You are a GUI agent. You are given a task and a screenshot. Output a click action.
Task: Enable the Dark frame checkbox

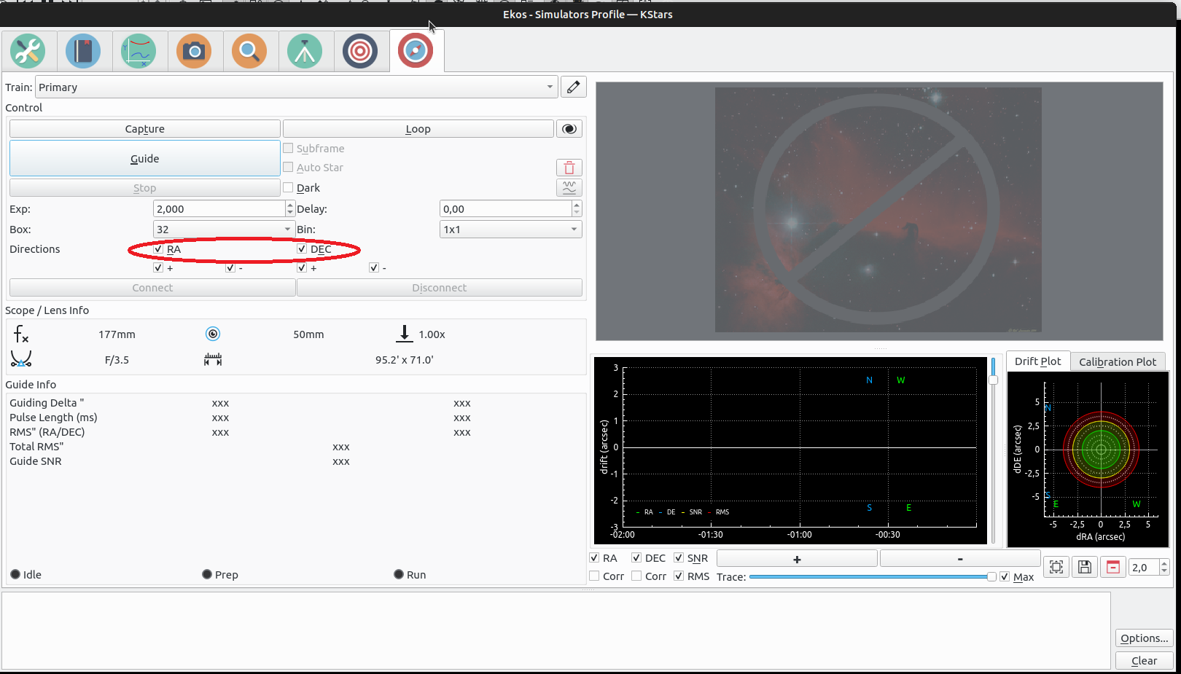289,188
